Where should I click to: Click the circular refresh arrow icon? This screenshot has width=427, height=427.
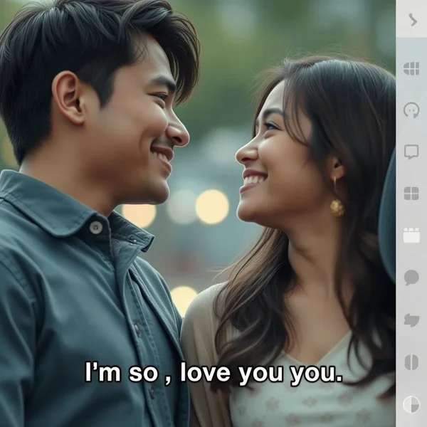coord(411,110)
